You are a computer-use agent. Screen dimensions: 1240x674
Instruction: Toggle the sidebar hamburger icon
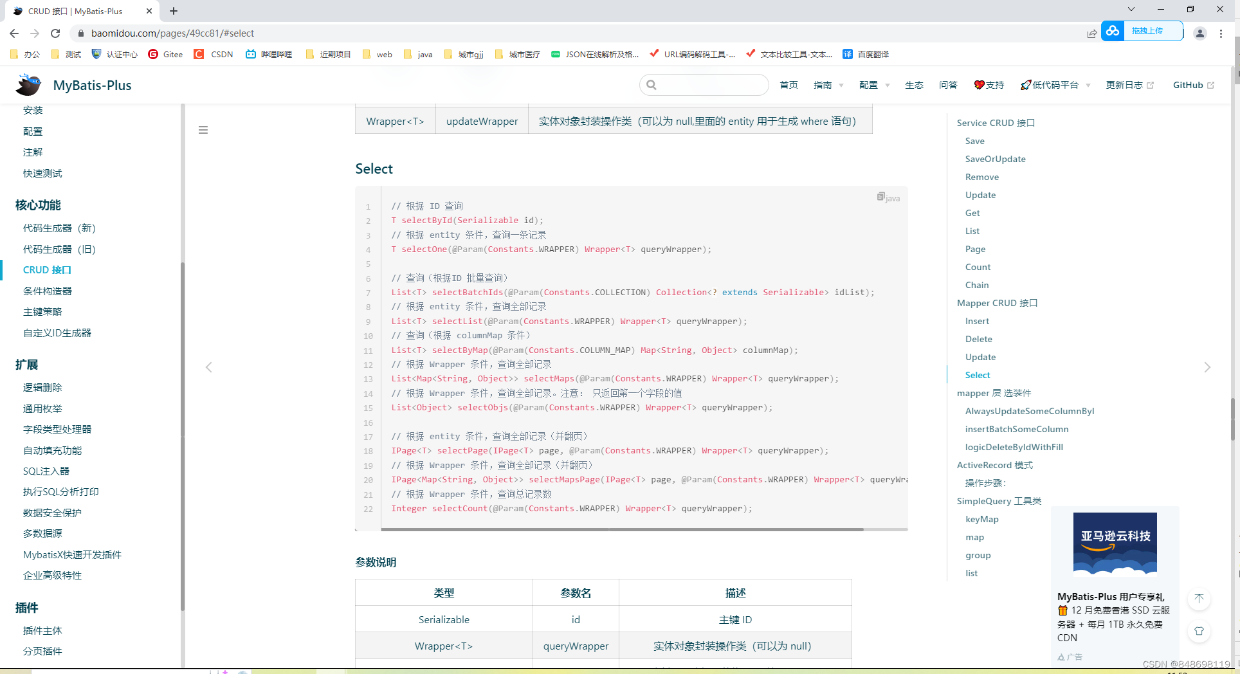pyautogui.click(x=203, y=130)
